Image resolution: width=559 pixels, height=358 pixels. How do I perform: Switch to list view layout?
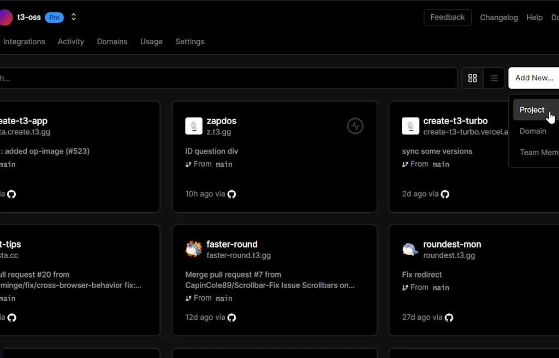[x=493, y=78]
